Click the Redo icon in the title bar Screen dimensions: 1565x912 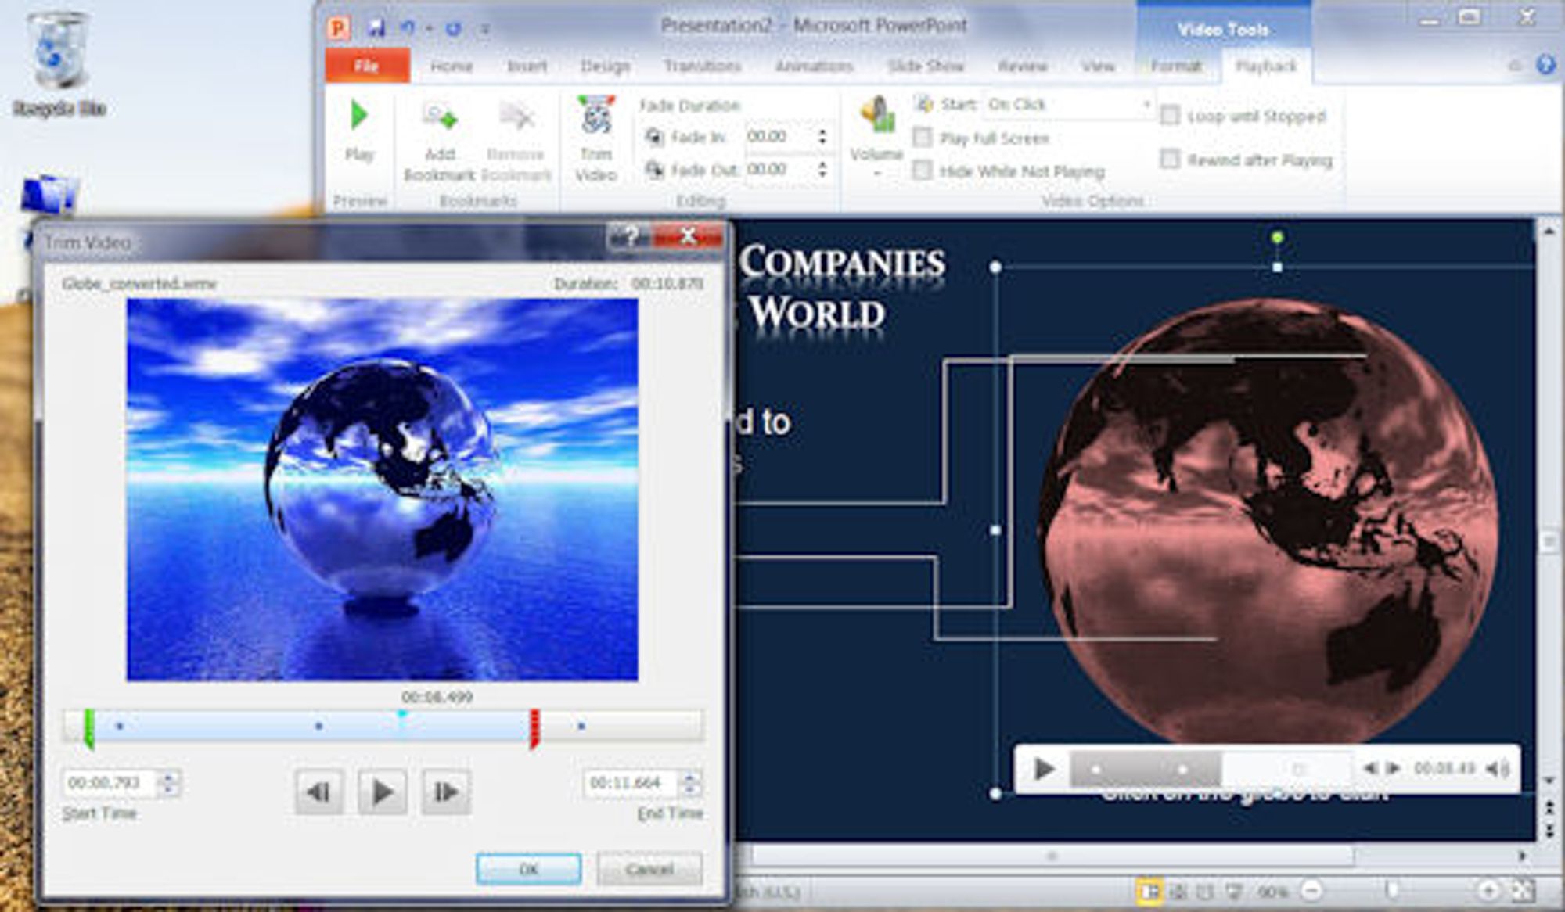point(453,28)
